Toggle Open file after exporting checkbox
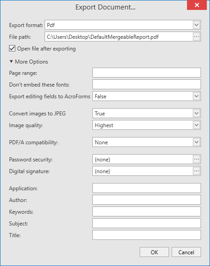 click(x=12, y=48)
